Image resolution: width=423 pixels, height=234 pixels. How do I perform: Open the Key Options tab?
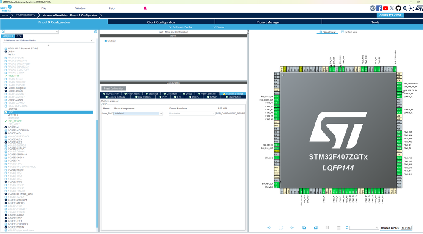144,97
